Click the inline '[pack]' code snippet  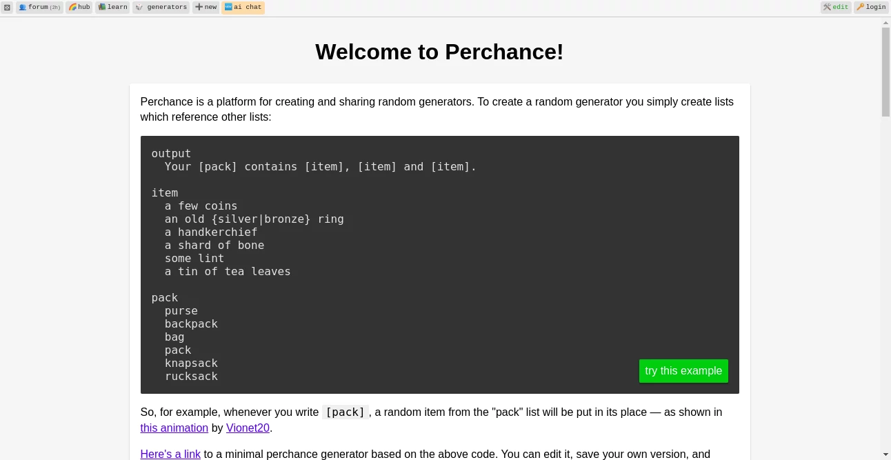(345, 412)
